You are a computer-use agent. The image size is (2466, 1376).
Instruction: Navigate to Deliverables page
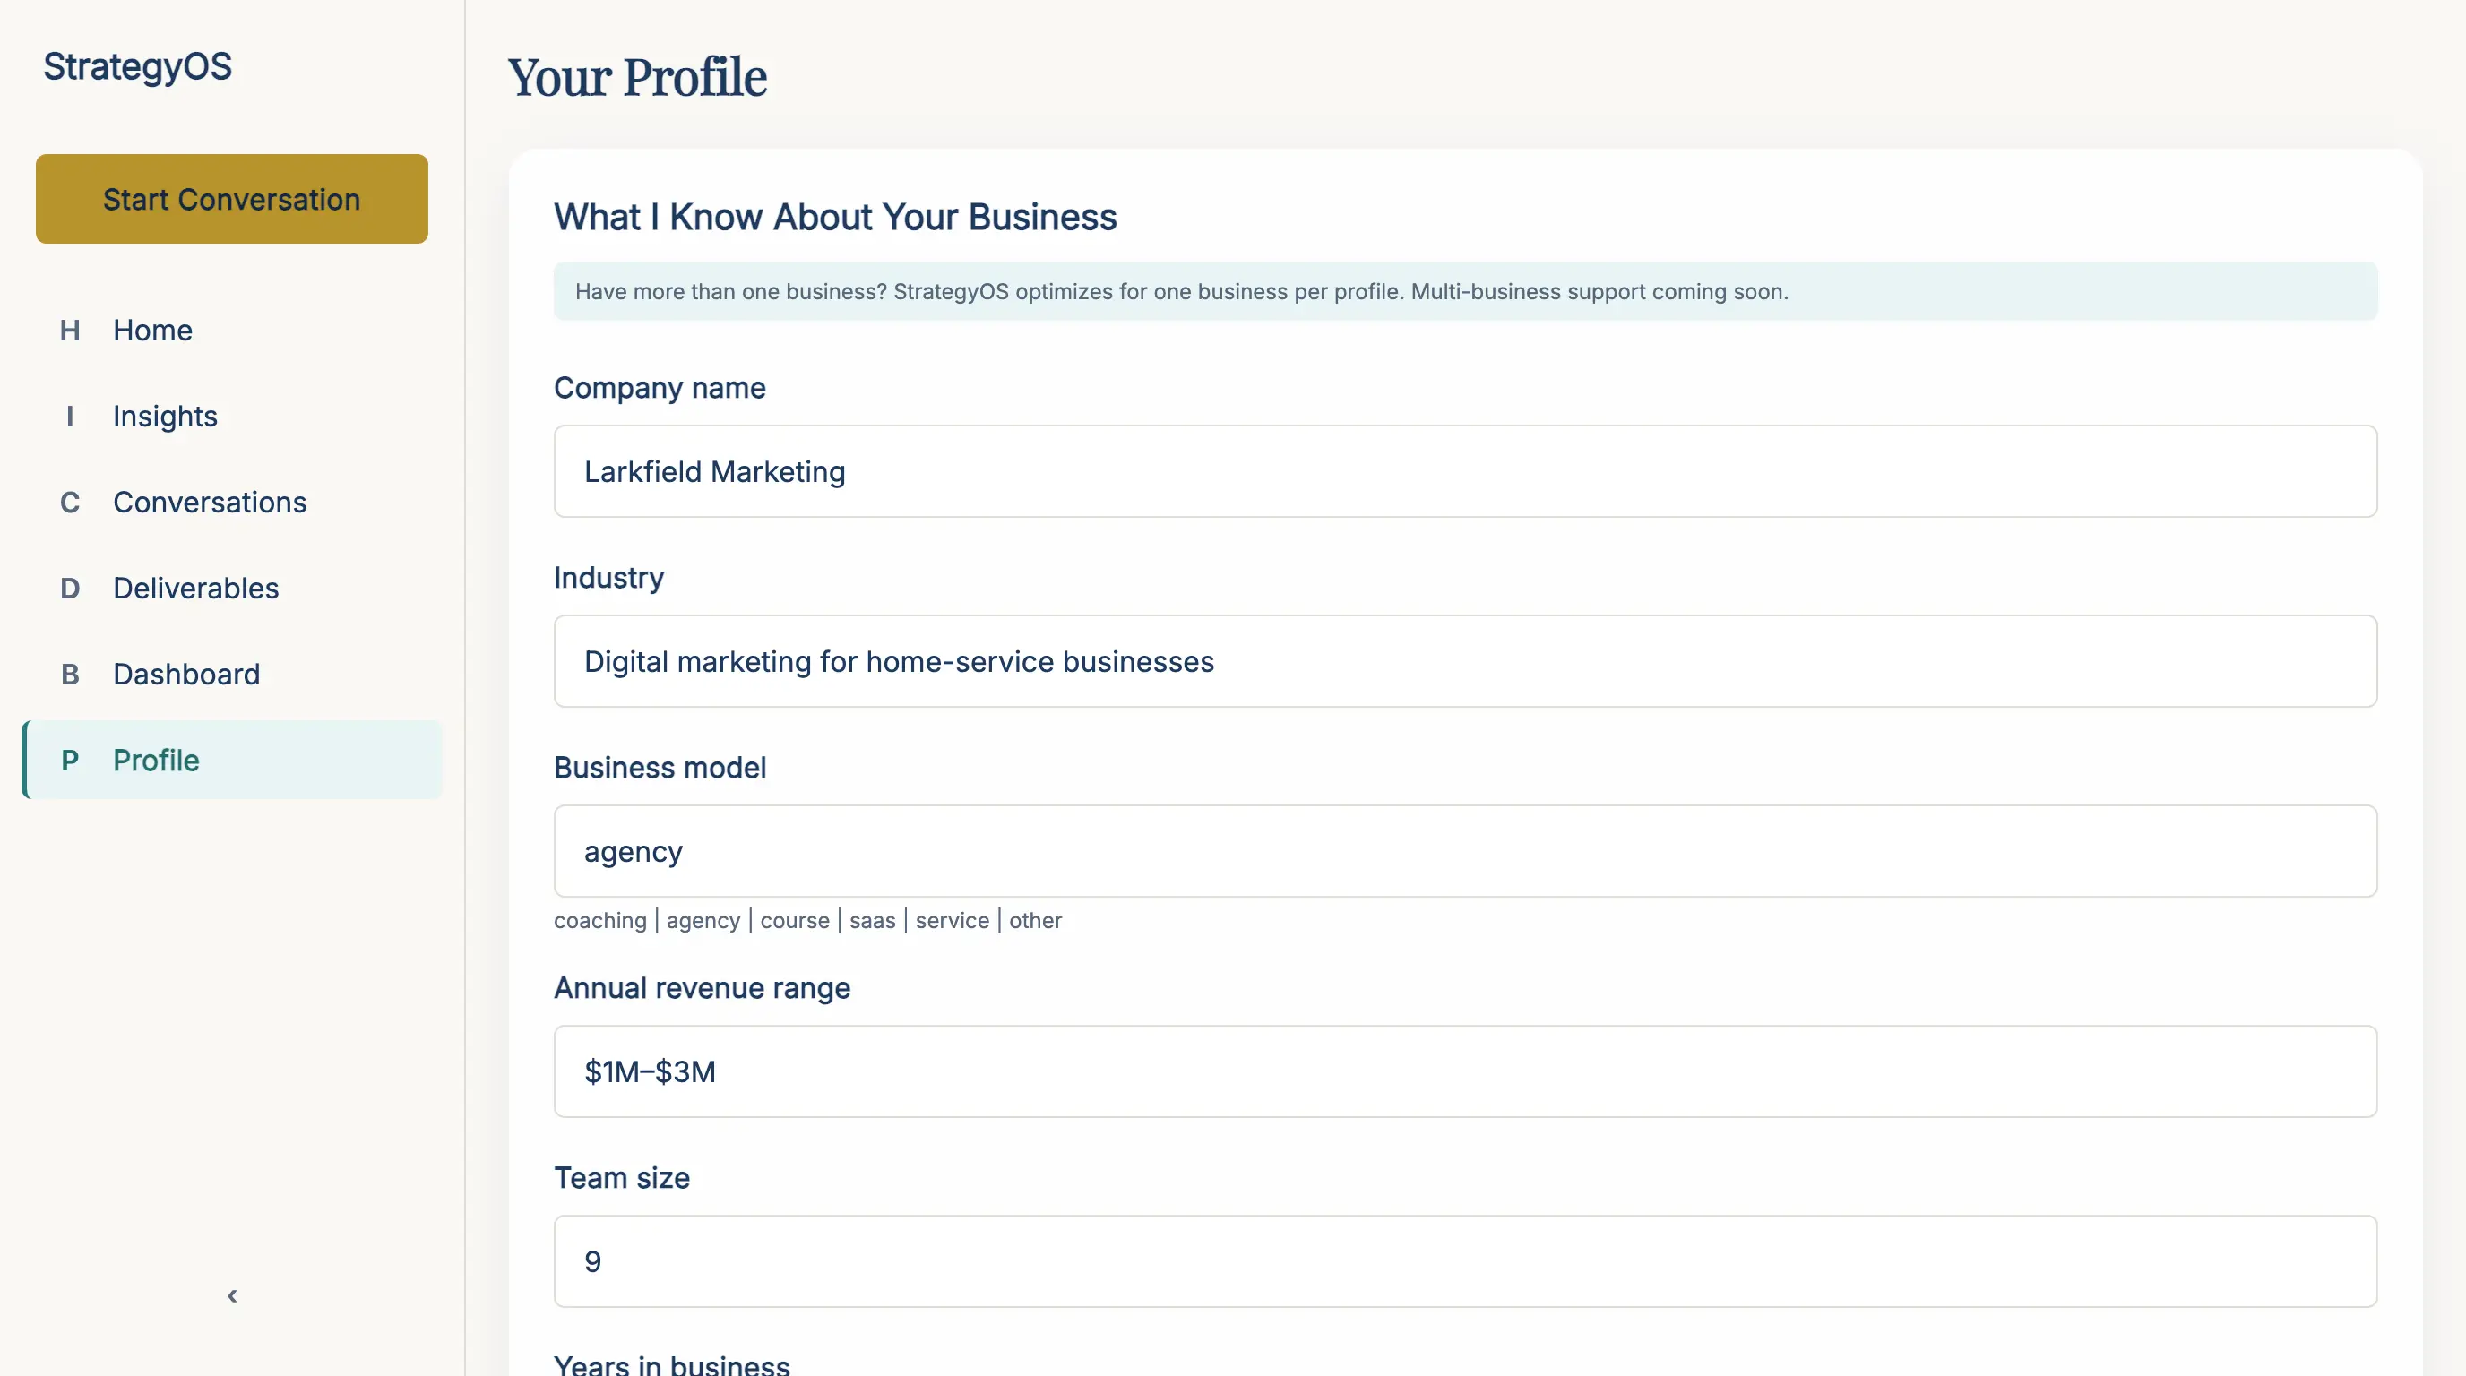click(232, 589)
